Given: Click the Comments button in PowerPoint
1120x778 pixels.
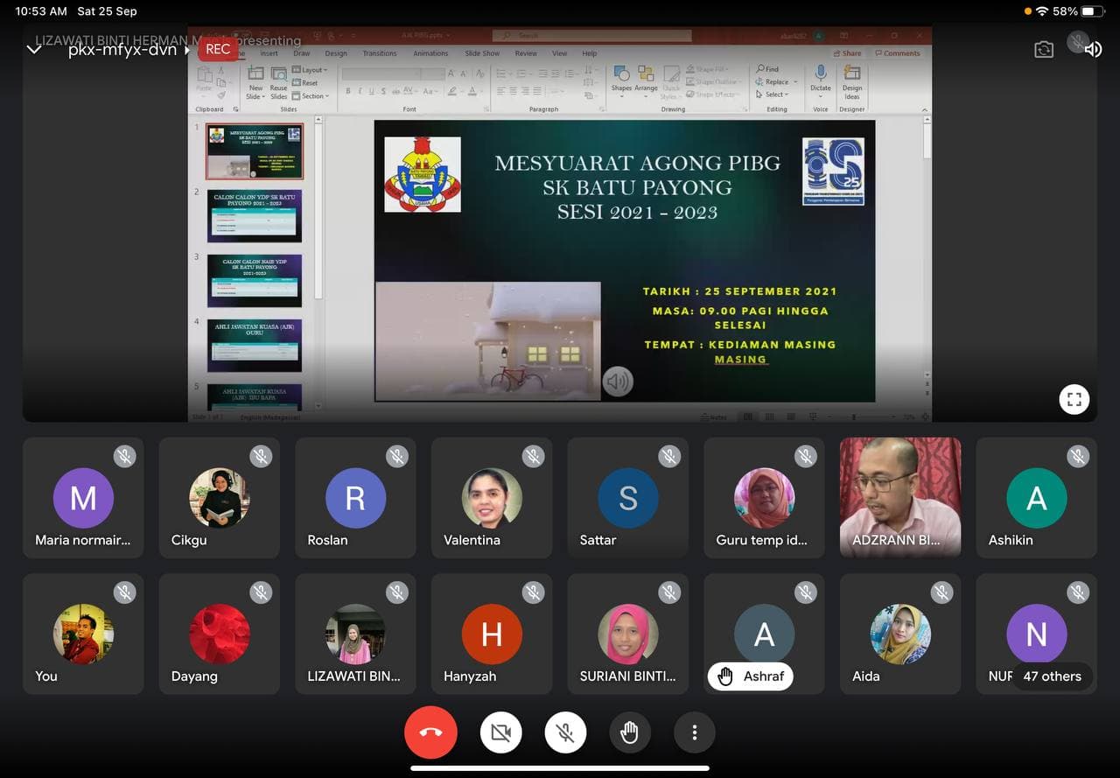Looking at the screenshot, I should point(898,53).
